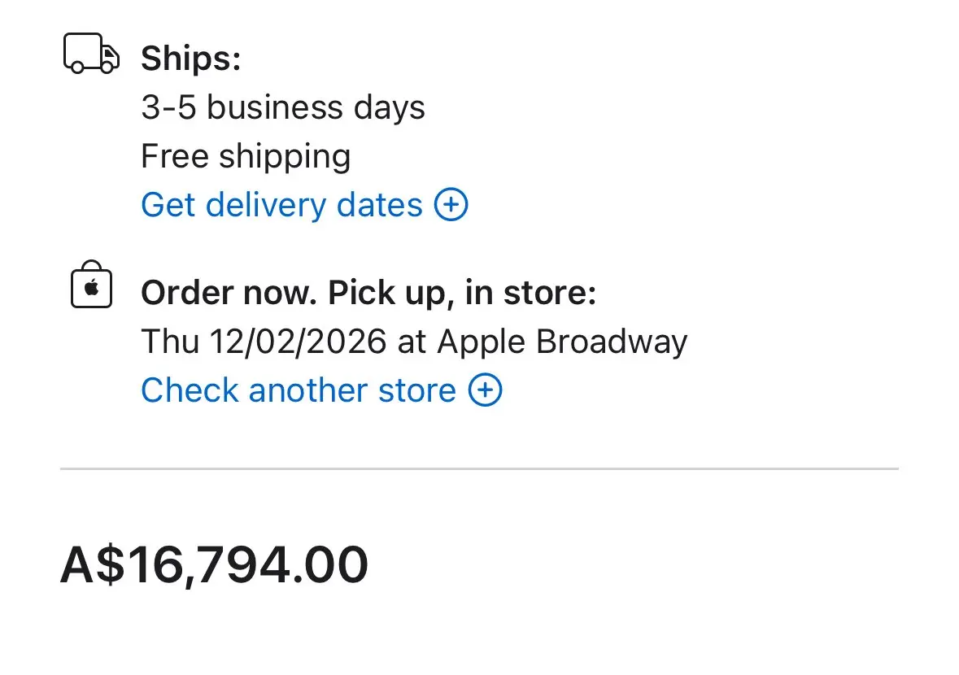The height and width of the screenshot is (675, 959).
Task: Click the A$ currency prefix of the price
Action: (x=93, y=565)
